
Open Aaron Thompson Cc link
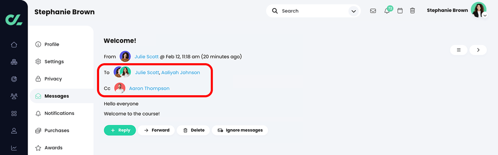(x=149, y=88)
